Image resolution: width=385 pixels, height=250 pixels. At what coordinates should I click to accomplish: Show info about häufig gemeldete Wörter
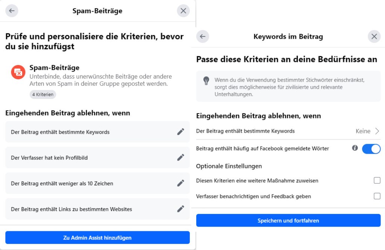(355, 148)
